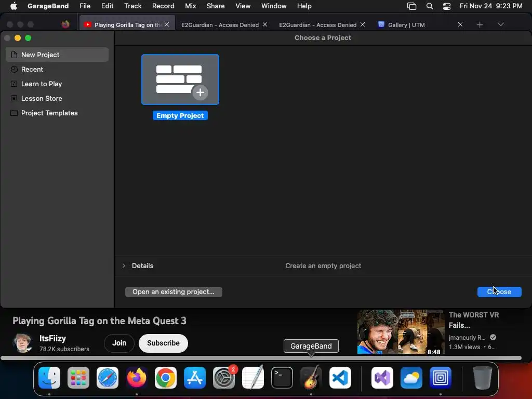Open Learn to Play section
Screen dimensions: 532x399
(57, 84)
